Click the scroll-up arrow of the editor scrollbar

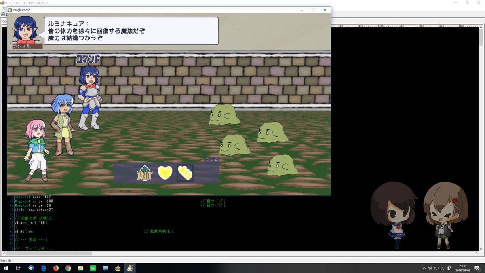[x=481, y=26]
